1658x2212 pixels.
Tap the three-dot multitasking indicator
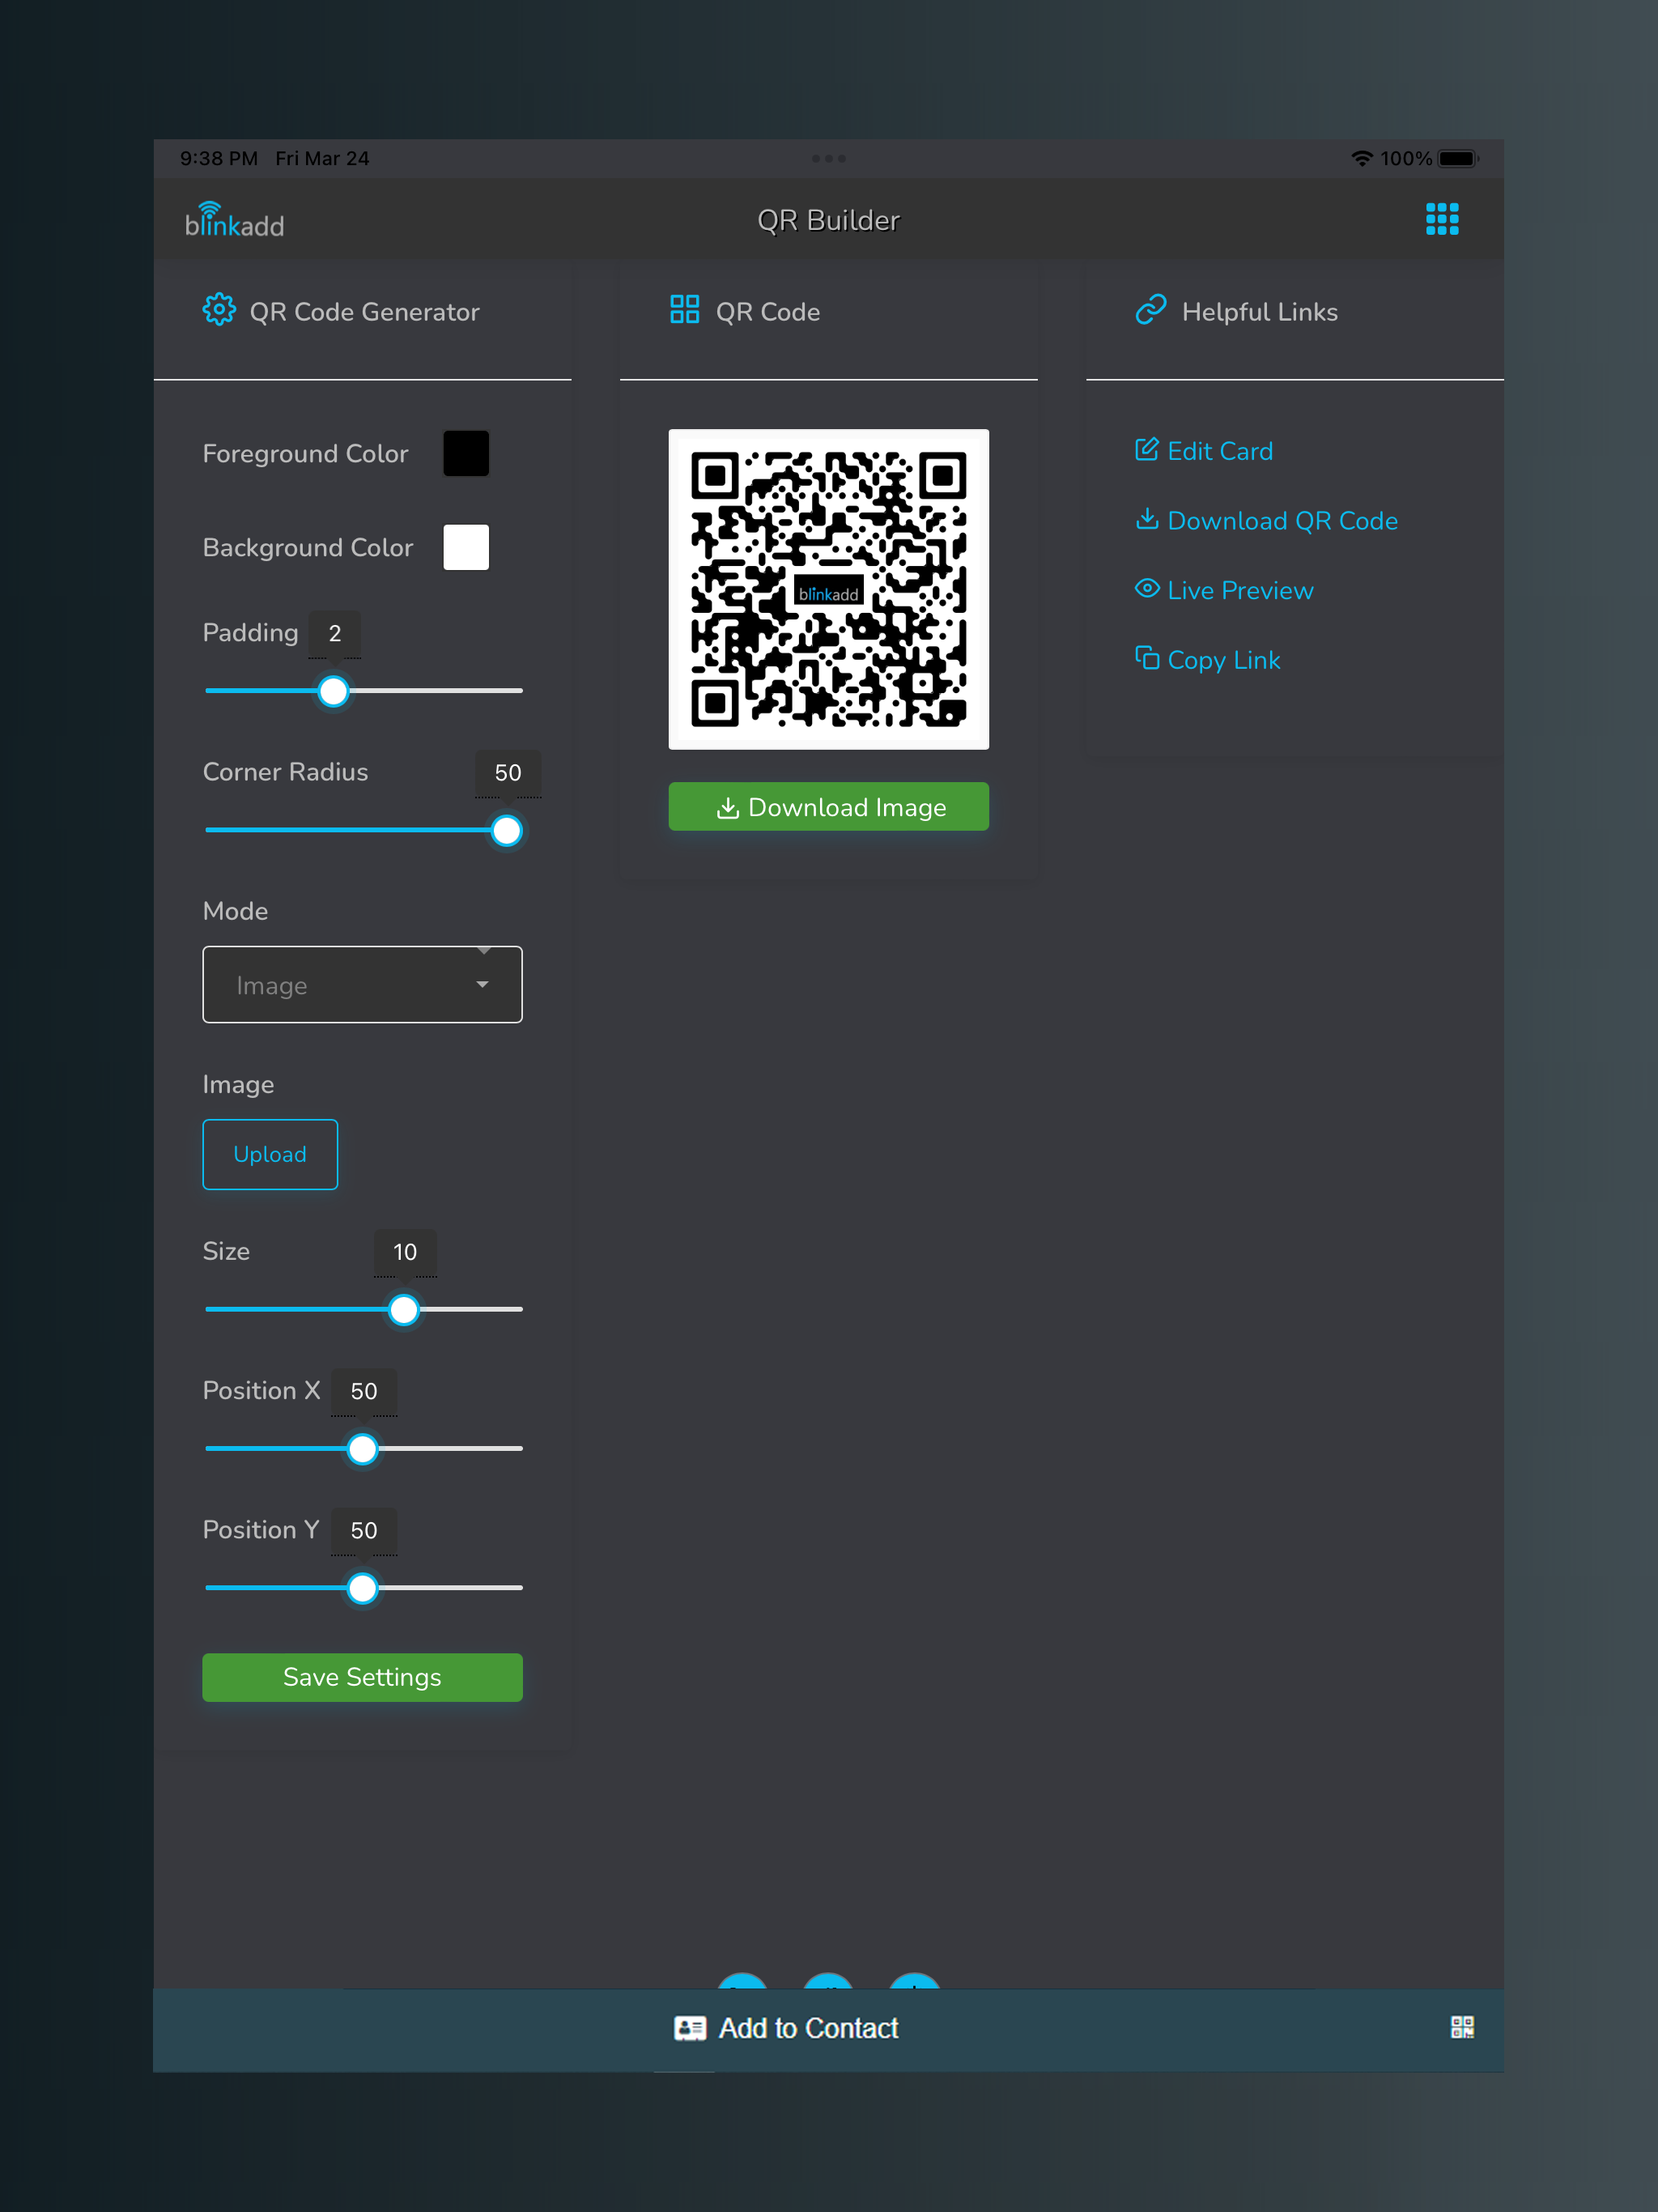pos(829,159)
